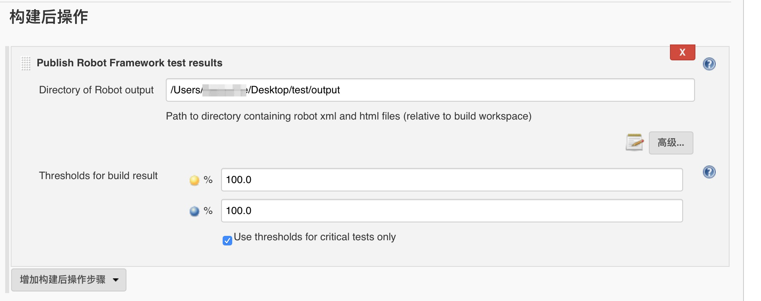The height and width of the screenshot is (301, 761).
Task: Focus the Directory of Robot output field
Action: pos(429,90)
